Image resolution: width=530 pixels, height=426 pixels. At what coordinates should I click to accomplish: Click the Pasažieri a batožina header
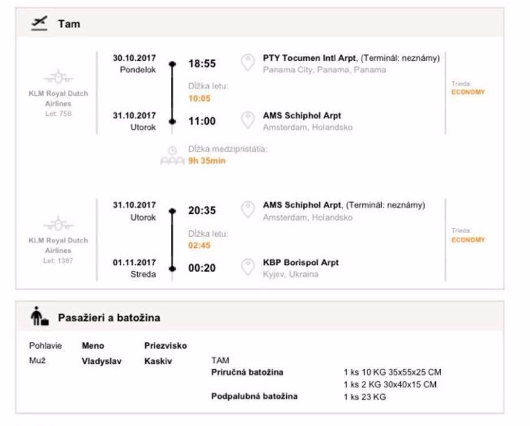(109, 318)
